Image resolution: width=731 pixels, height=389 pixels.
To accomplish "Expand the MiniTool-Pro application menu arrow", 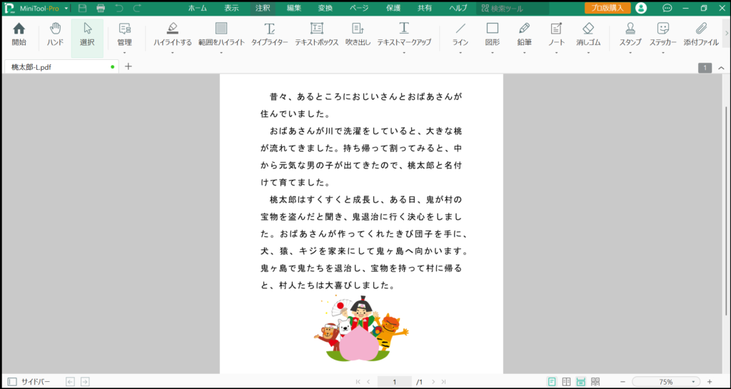I will [x=66, y=9].
